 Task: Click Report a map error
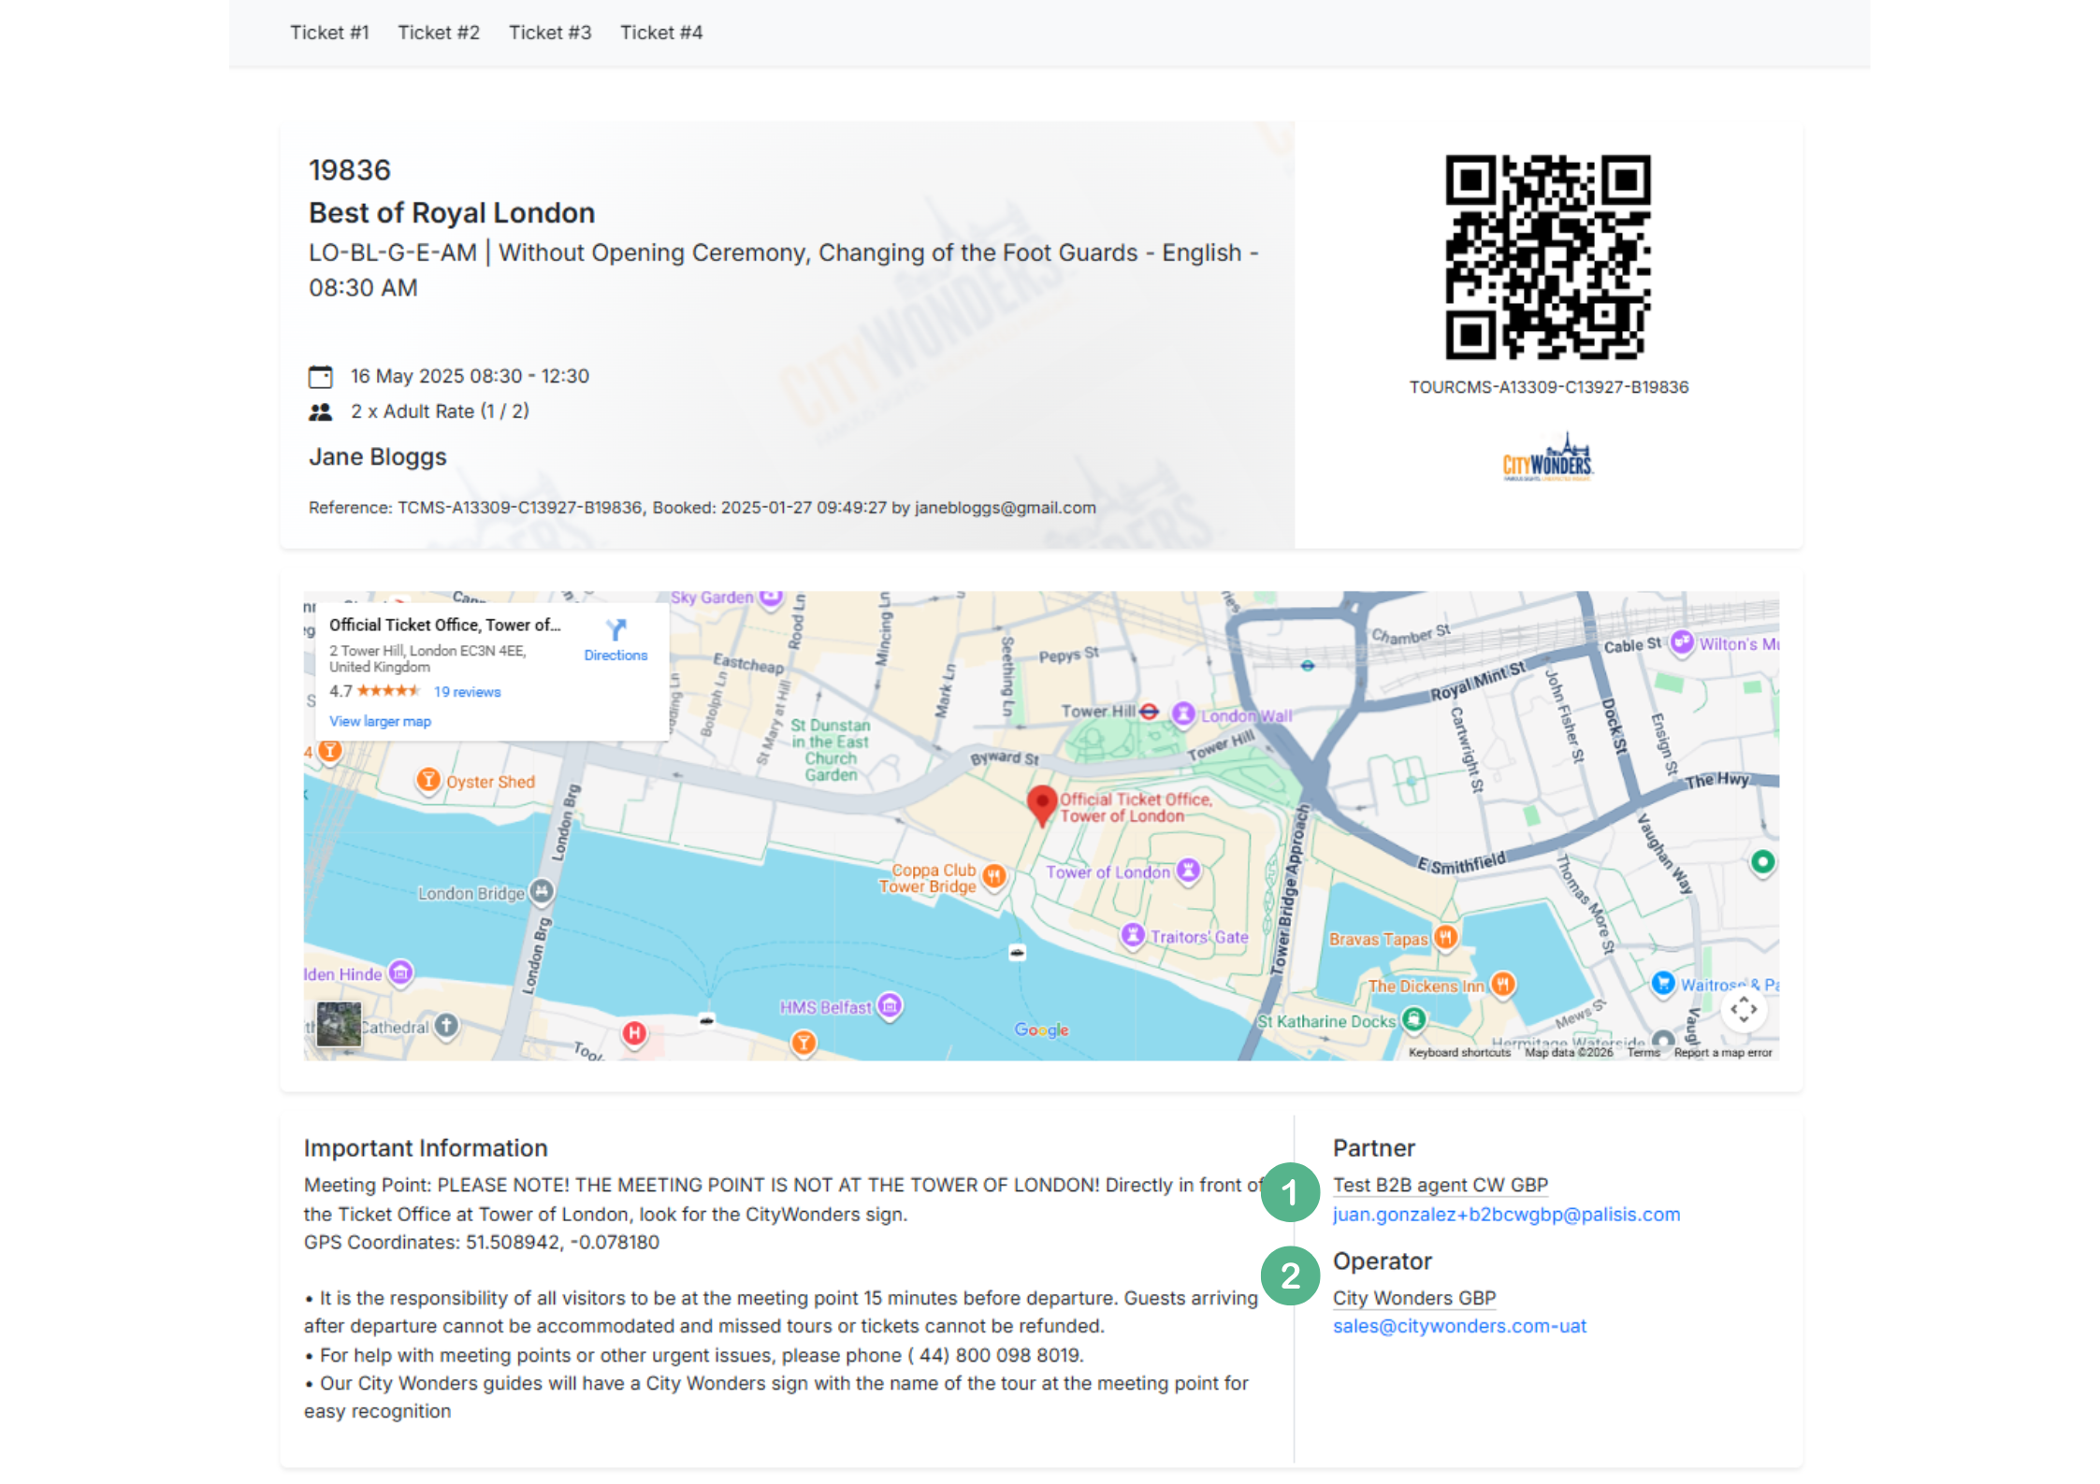coord(1723,1053)
